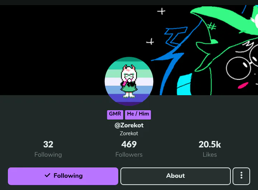258x190 pixels.
Task: Toggle the purple Following button to unfollow
Action: coord(63,176)
